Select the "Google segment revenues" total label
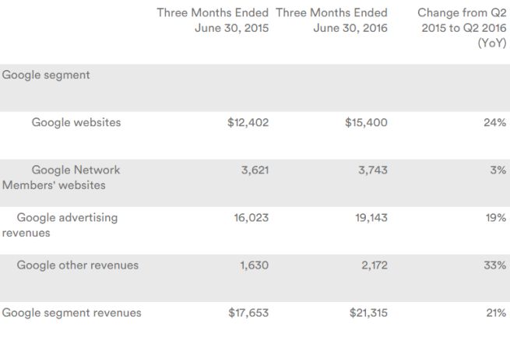510x337 pixels. tap(72, 313)
